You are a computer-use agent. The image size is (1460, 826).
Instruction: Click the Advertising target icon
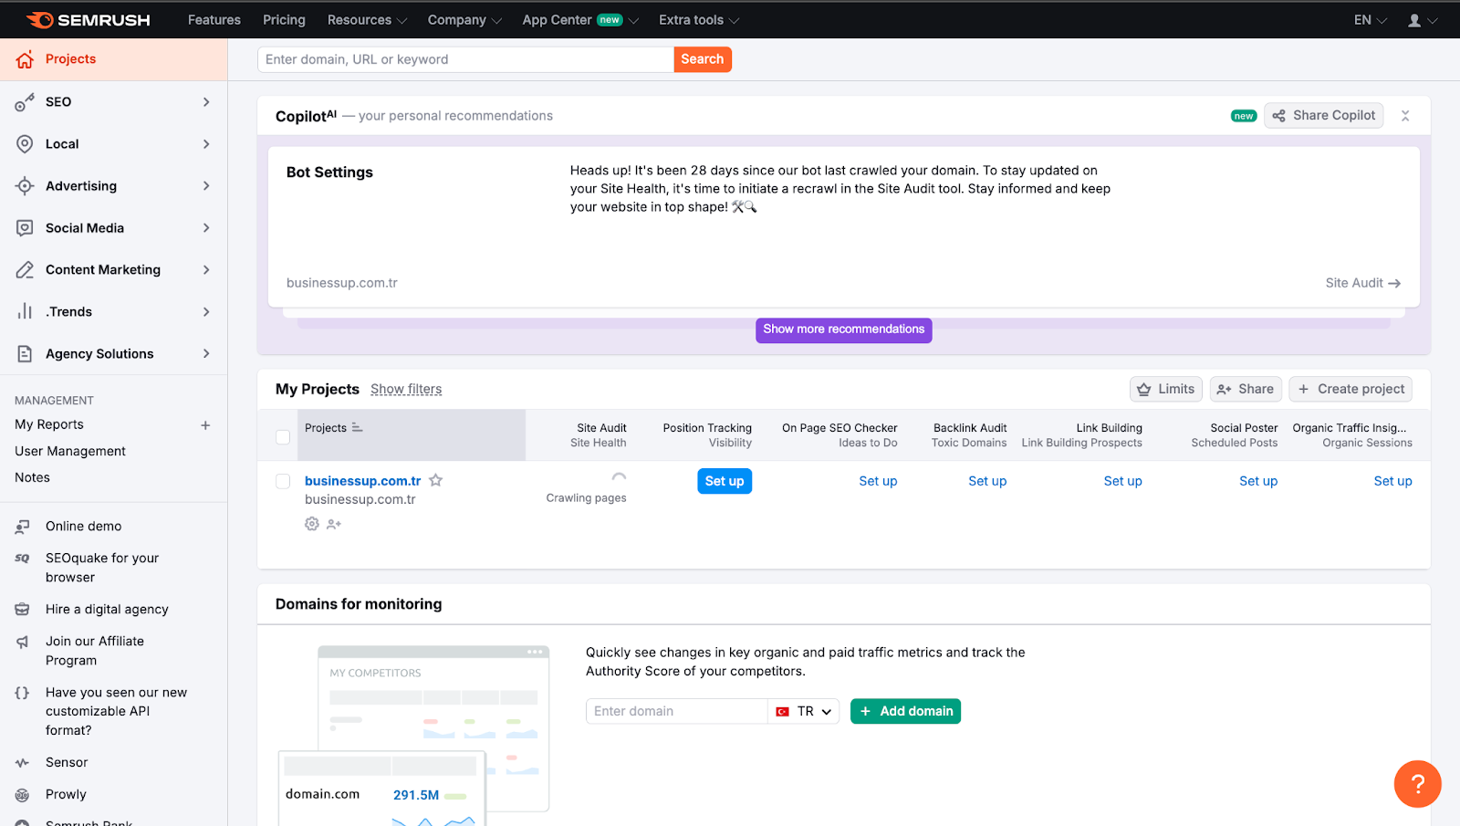pos(25,186)
